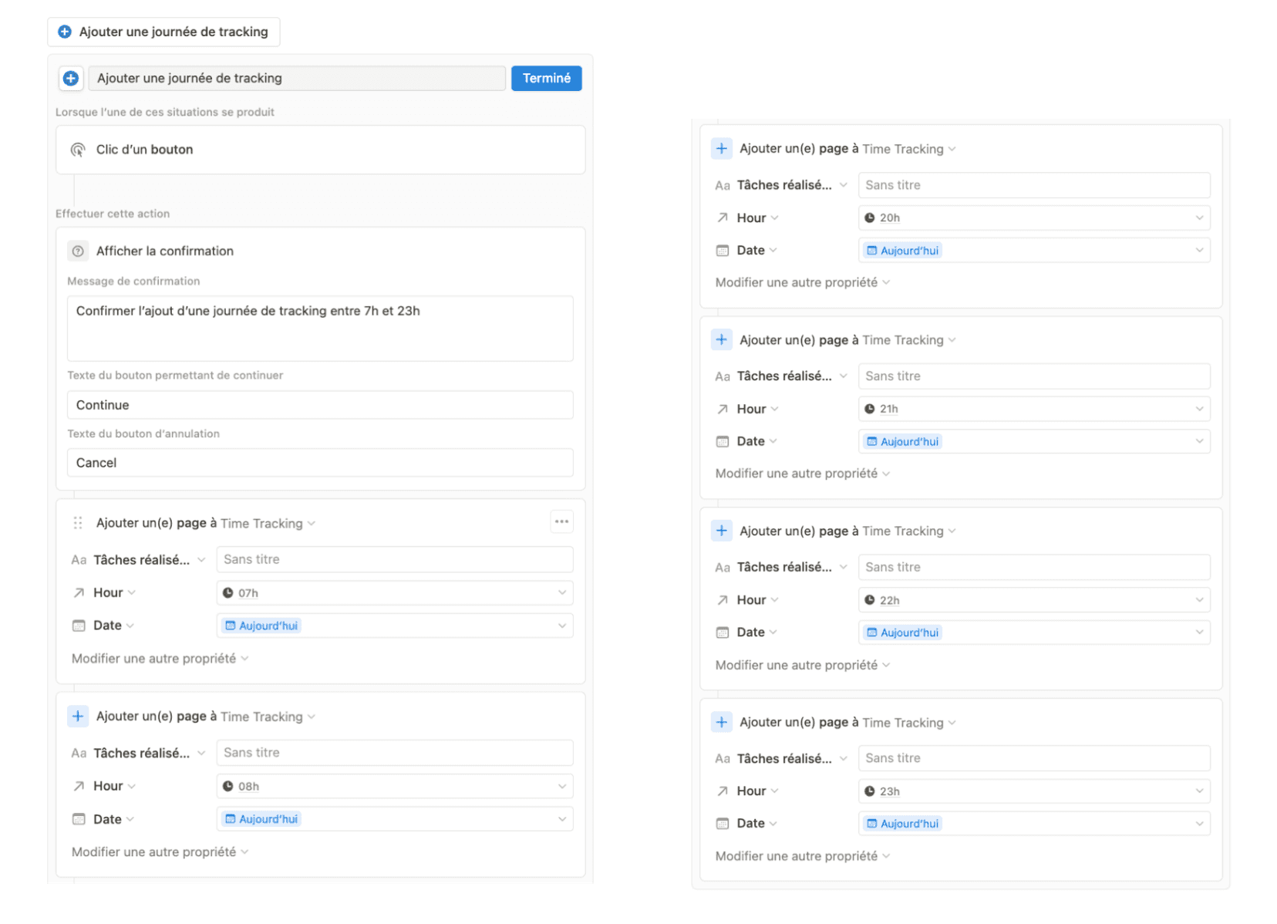Open the 'Tâches réalisé...' property dropdown in the 07h block
The width and height of the screenshot is (1277, 924).
(x=149, y=560)
